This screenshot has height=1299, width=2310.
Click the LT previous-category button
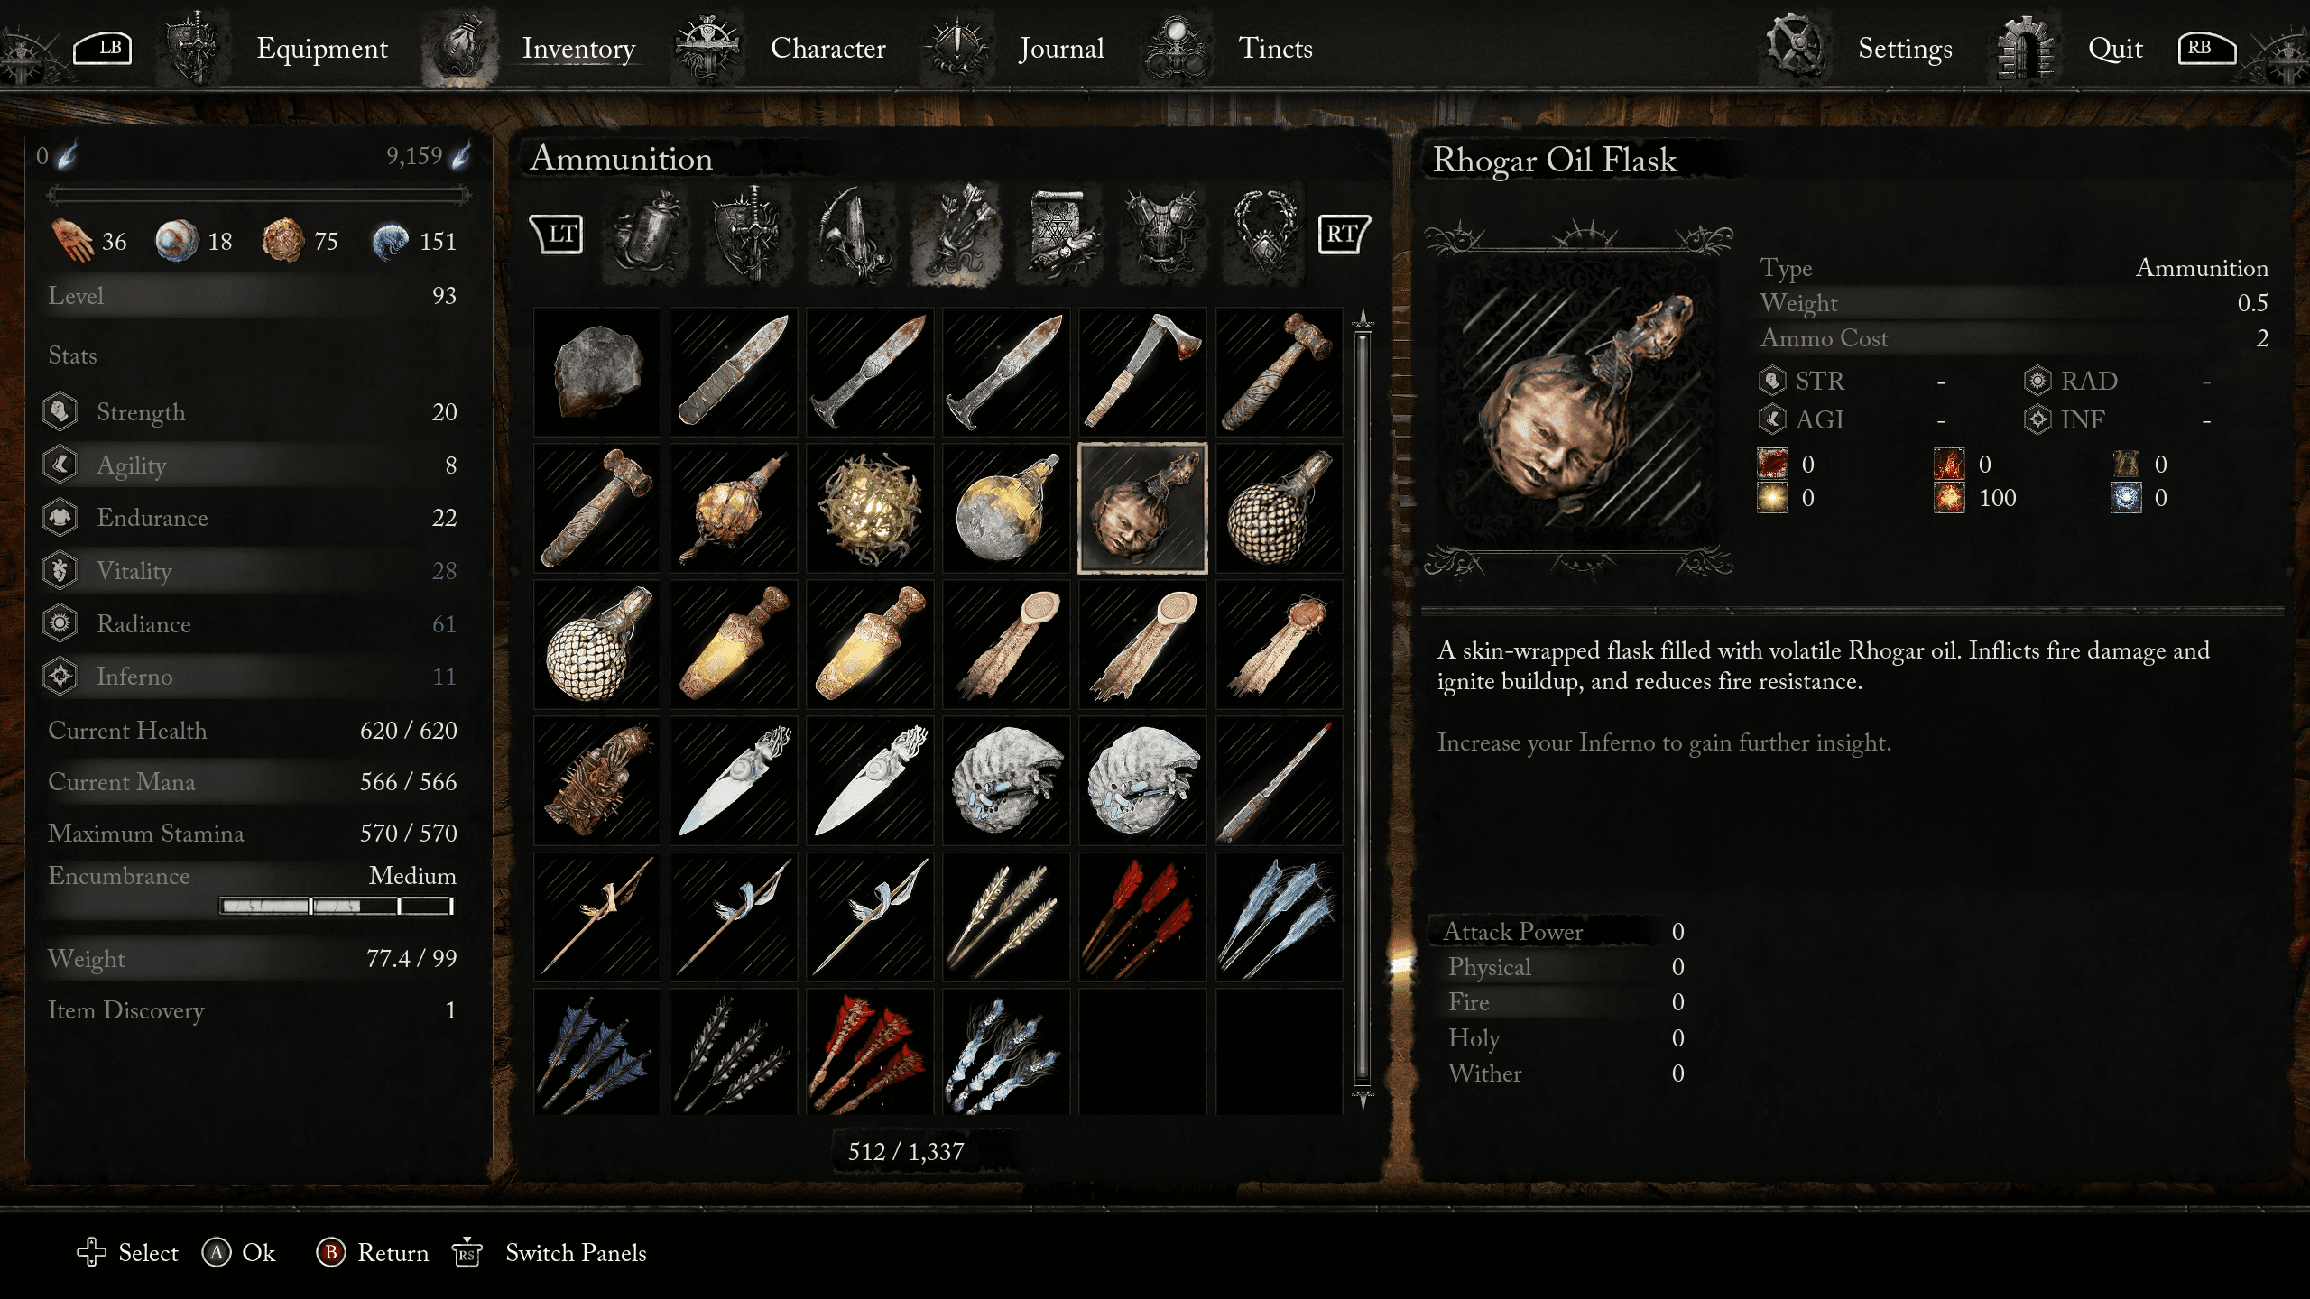click(x=557, y=235)
